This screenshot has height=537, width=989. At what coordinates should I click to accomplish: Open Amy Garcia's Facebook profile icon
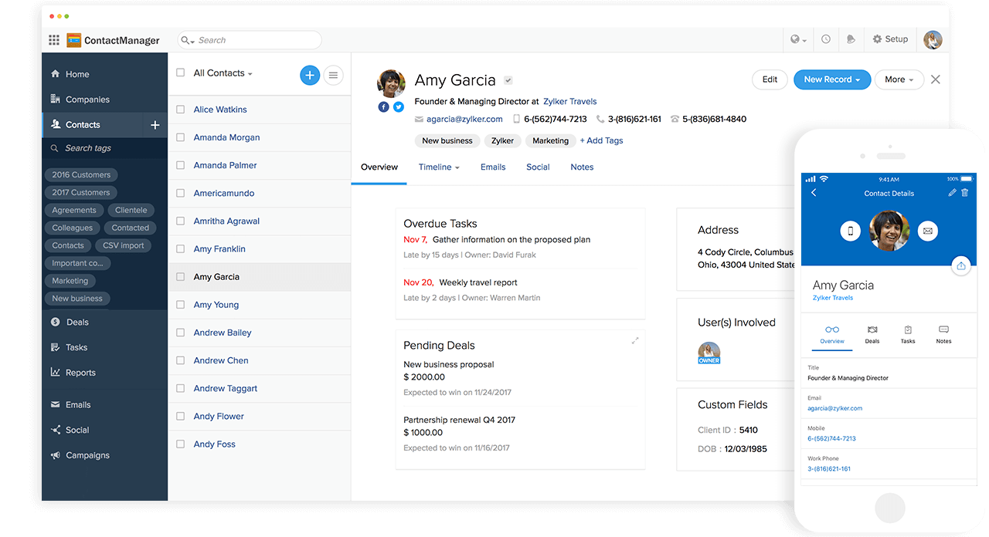(x=383, y=107)
